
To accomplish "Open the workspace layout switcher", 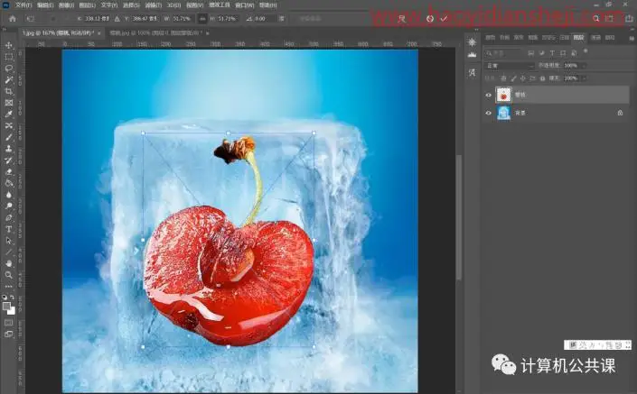I will (x=610, y=19).
